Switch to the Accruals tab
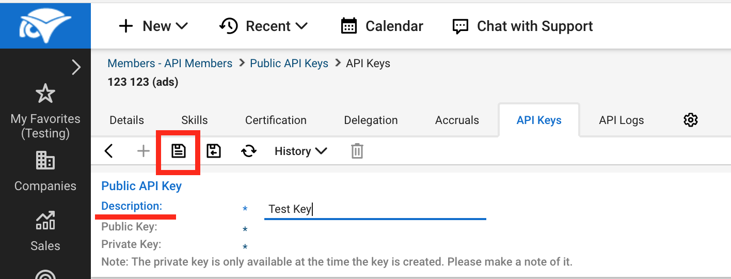The width and height of the screenshot is (731, 279). tap(457, 120)
